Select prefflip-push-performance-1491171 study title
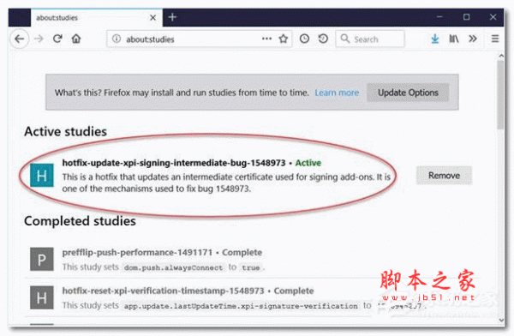This screenshot has height=336, width=514. 137,252
